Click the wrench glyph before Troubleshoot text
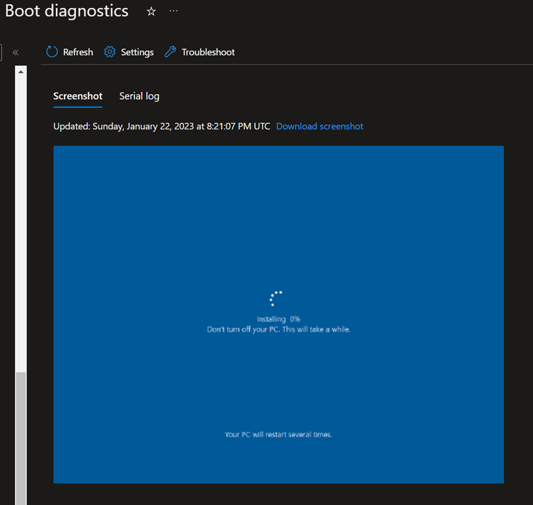Screen dimensions: 533x505 [172, 52]
